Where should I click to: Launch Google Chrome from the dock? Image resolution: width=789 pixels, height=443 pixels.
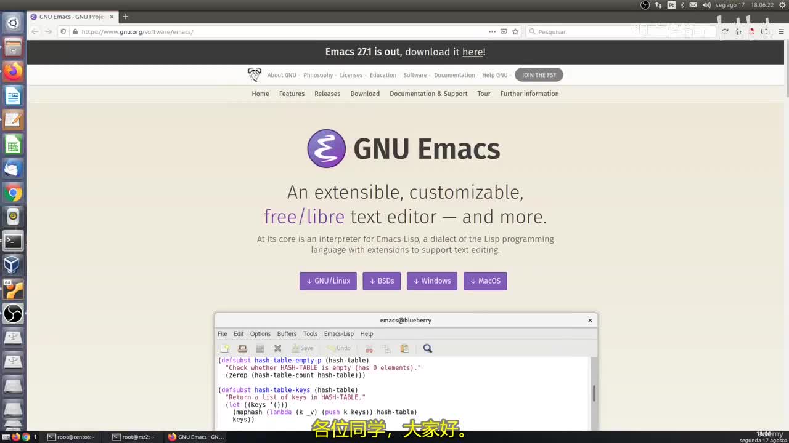[13, 193]
